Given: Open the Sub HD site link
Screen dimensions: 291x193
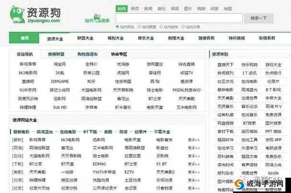Looking at the screenshot, I should pos(59,107).
